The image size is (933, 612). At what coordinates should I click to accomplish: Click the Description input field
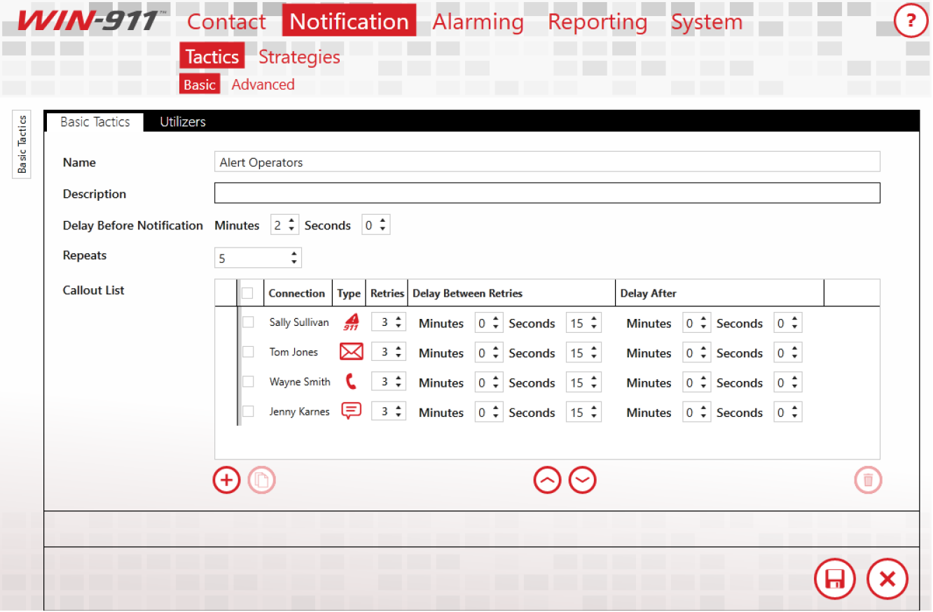[x=547, y=193]
